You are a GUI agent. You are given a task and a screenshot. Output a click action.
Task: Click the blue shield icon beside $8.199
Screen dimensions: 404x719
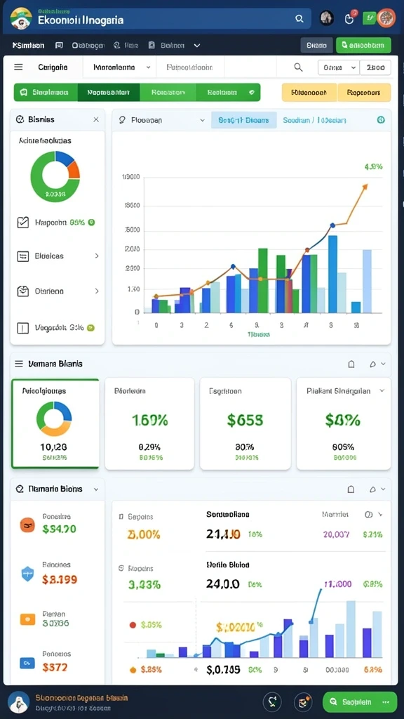[x=28, y=574]
